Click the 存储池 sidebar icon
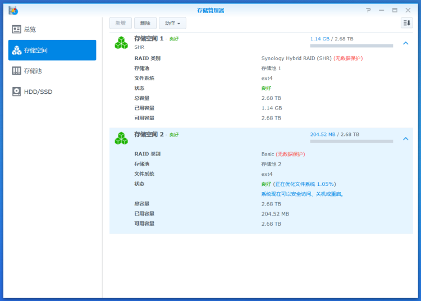Screen dimensions: 421x301 16,71
